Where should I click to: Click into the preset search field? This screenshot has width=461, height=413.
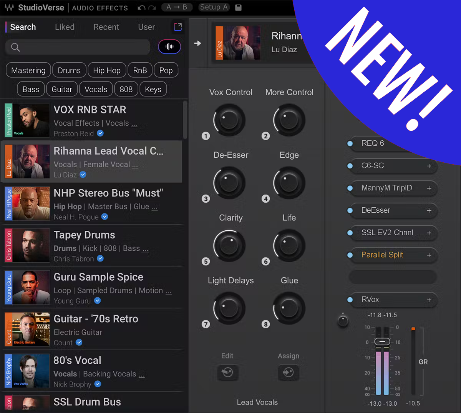tap(78, 47)
